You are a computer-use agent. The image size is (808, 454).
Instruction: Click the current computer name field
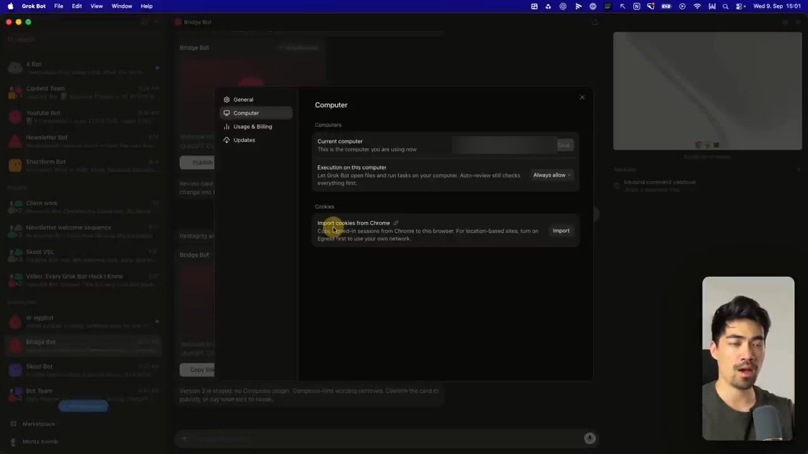coord(503,145)
